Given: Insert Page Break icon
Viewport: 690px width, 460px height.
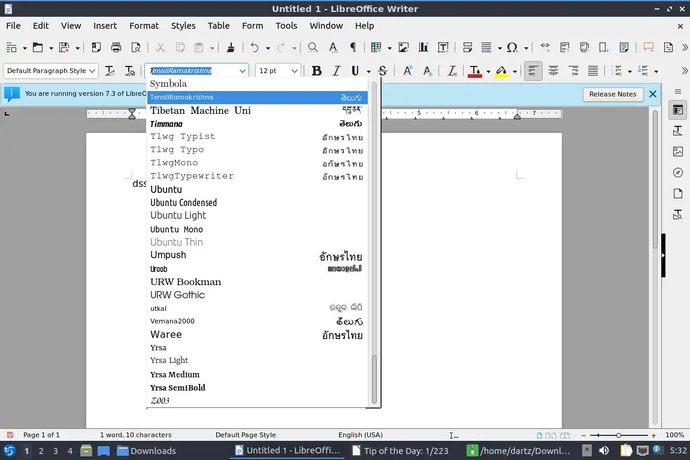Looking at the screenshot, I should (x=468, y=47).
